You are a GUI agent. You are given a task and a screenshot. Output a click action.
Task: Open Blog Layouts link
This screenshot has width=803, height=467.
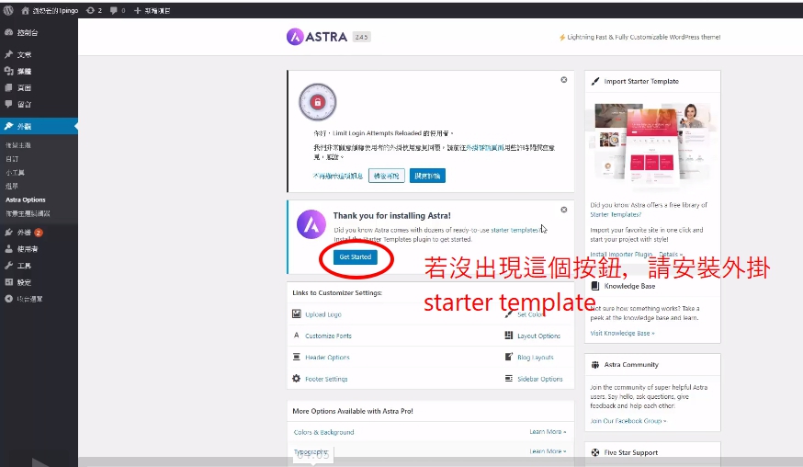coord(535,358)
